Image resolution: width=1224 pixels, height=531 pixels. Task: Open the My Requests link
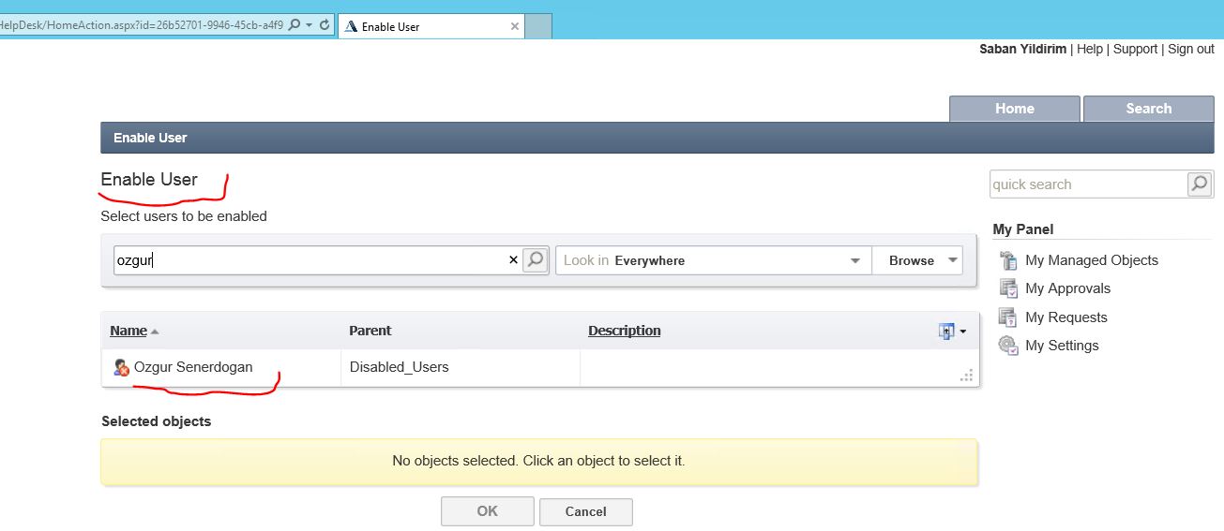(1066, 317)
